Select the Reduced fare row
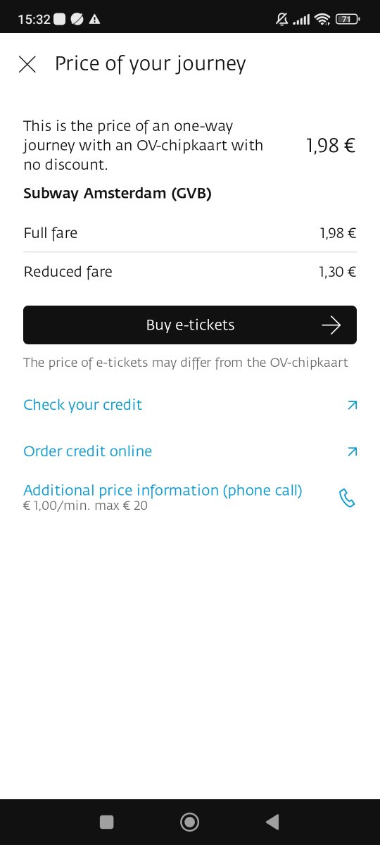 (x=190, y=272)
